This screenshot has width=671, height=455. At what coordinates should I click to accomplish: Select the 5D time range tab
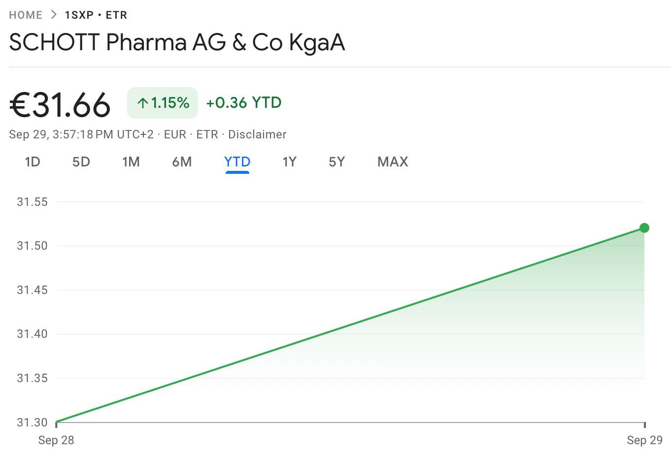tap(81, 162)
